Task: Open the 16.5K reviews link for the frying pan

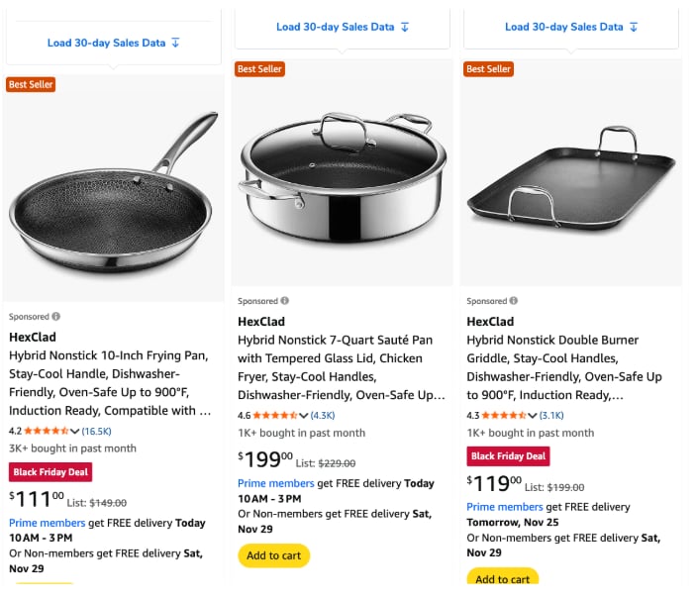Action: pyautogui.click(x=96, y=431)
